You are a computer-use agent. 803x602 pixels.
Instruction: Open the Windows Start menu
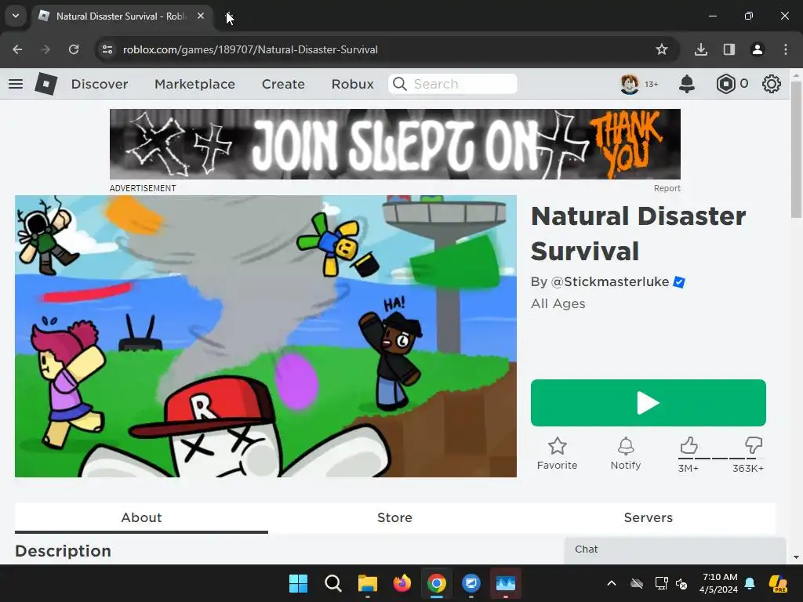[298, 583]
